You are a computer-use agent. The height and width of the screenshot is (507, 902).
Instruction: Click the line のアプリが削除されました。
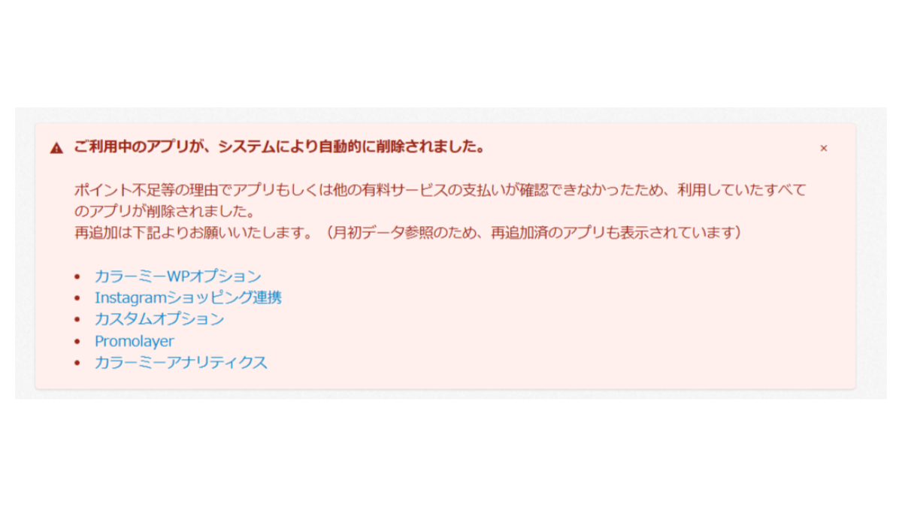[164, 211]
